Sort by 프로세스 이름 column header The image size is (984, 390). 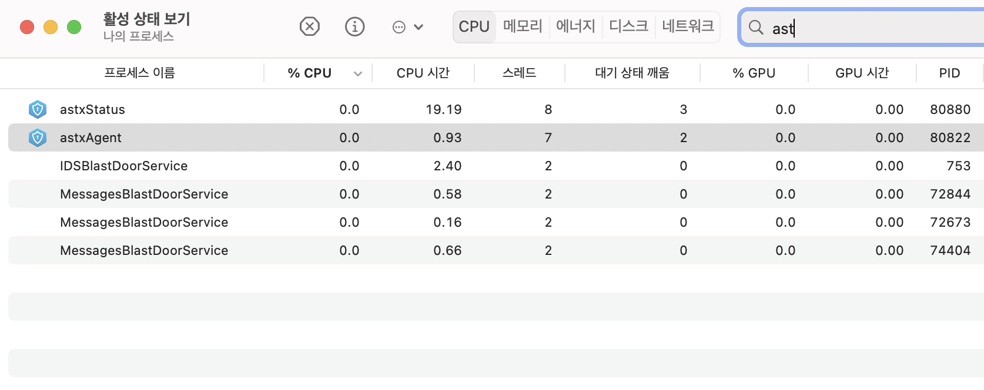point(139,73)
